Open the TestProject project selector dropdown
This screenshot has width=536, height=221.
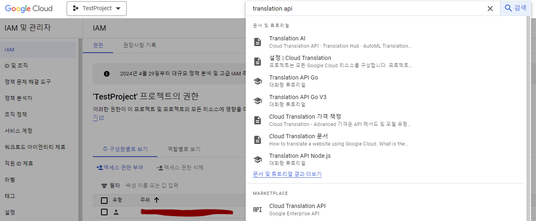pyautogui.click(x=96, y=9)
